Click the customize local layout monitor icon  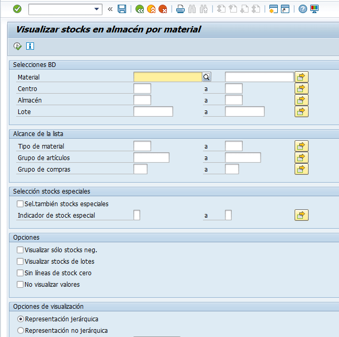click(314, 9)
